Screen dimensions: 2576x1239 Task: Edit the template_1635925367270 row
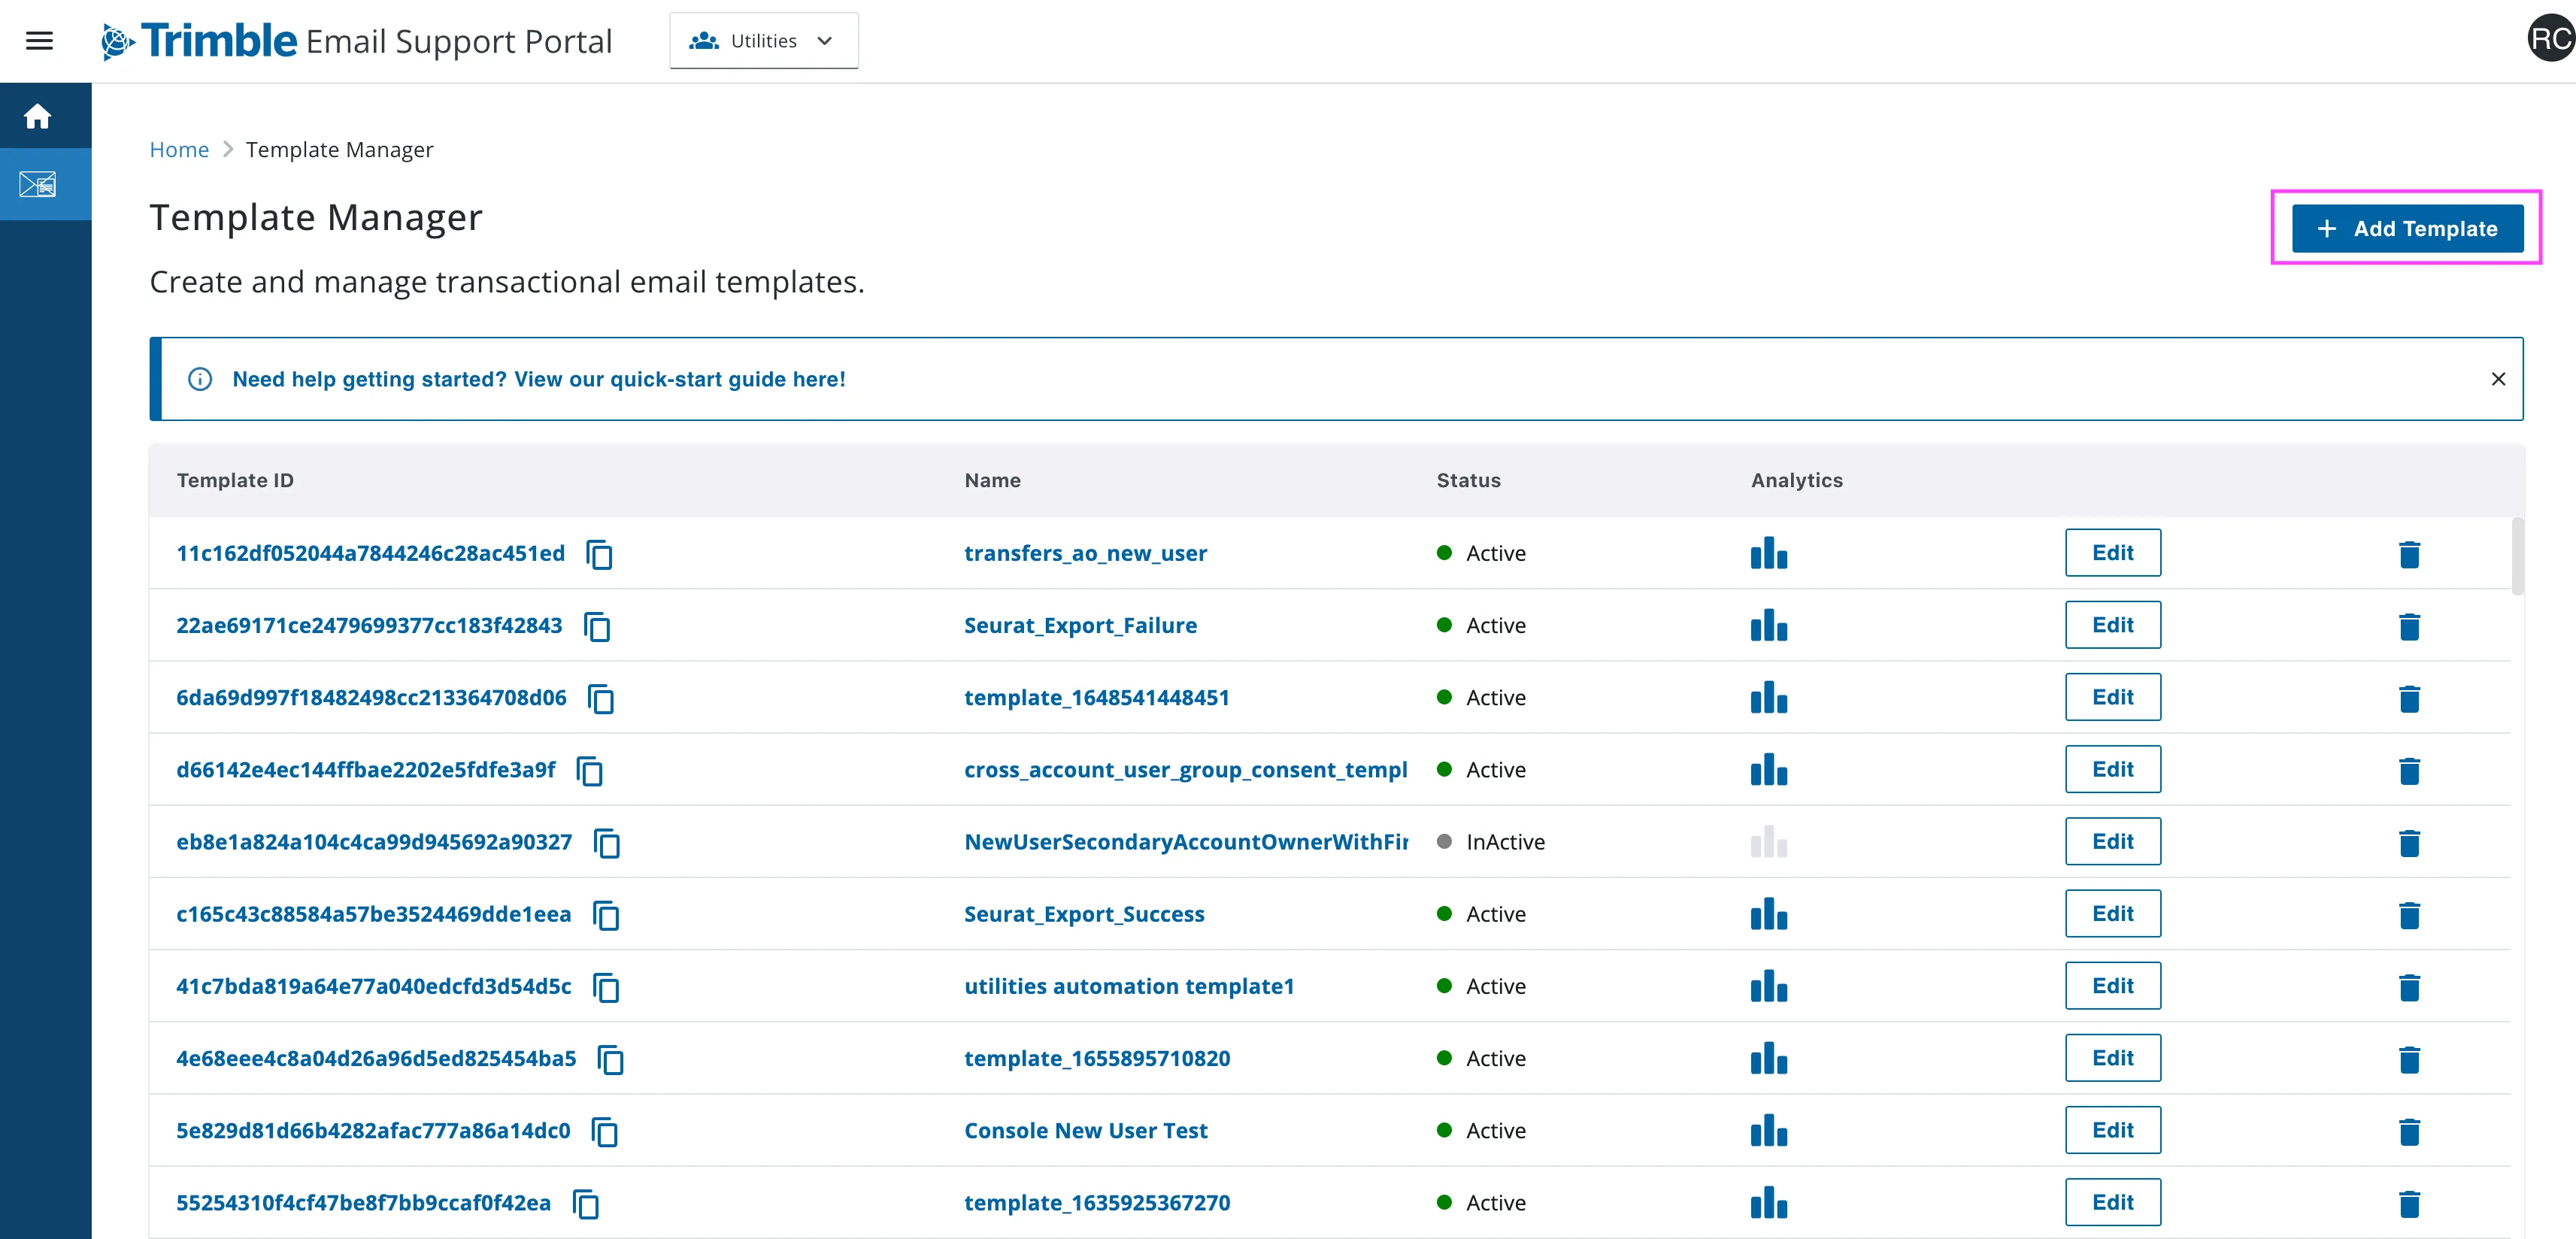click(2113, 1202)
